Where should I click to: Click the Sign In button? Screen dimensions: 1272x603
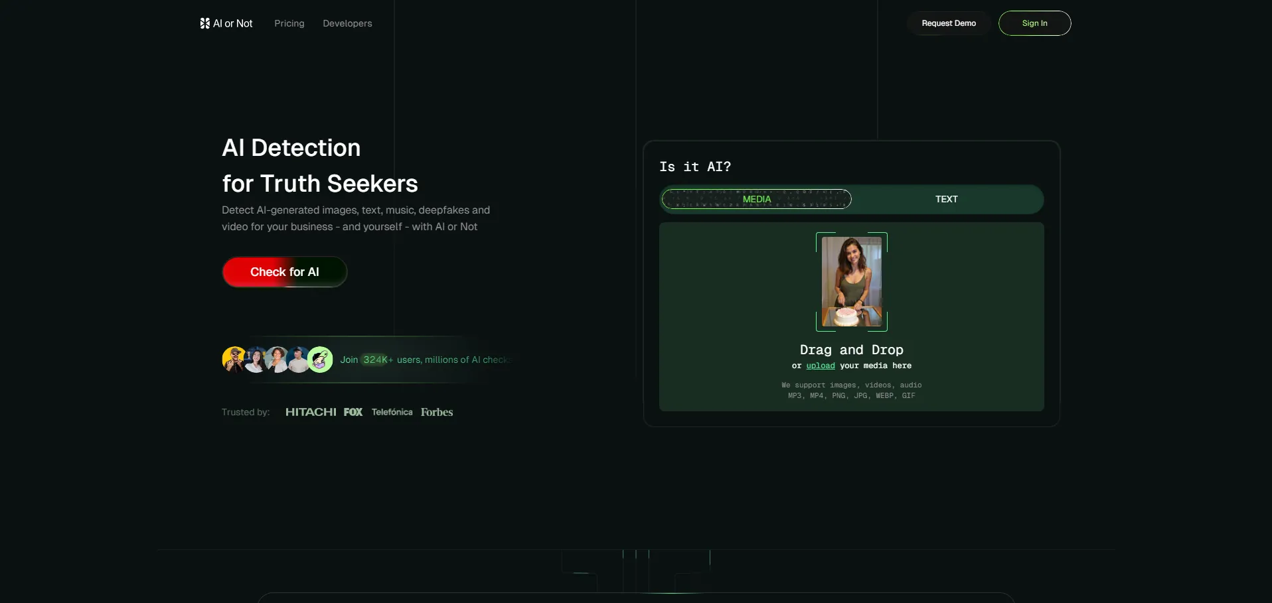[1034, 23]
